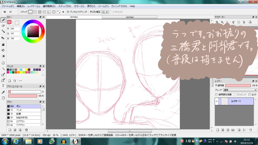This screenshot has height=145, width=258.
Task: Open the レイヤー(L) menu
Action: (x=34, y=6)
